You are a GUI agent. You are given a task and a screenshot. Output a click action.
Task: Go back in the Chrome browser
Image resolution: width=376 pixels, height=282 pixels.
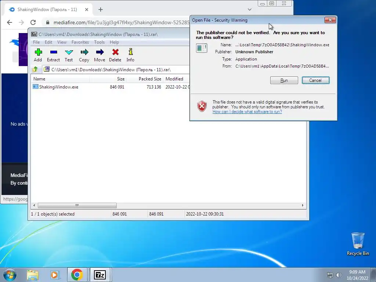click(x=9, y=22)
